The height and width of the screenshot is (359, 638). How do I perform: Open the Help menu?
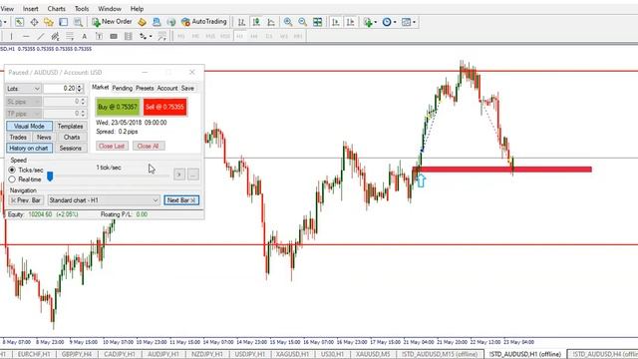137,9
